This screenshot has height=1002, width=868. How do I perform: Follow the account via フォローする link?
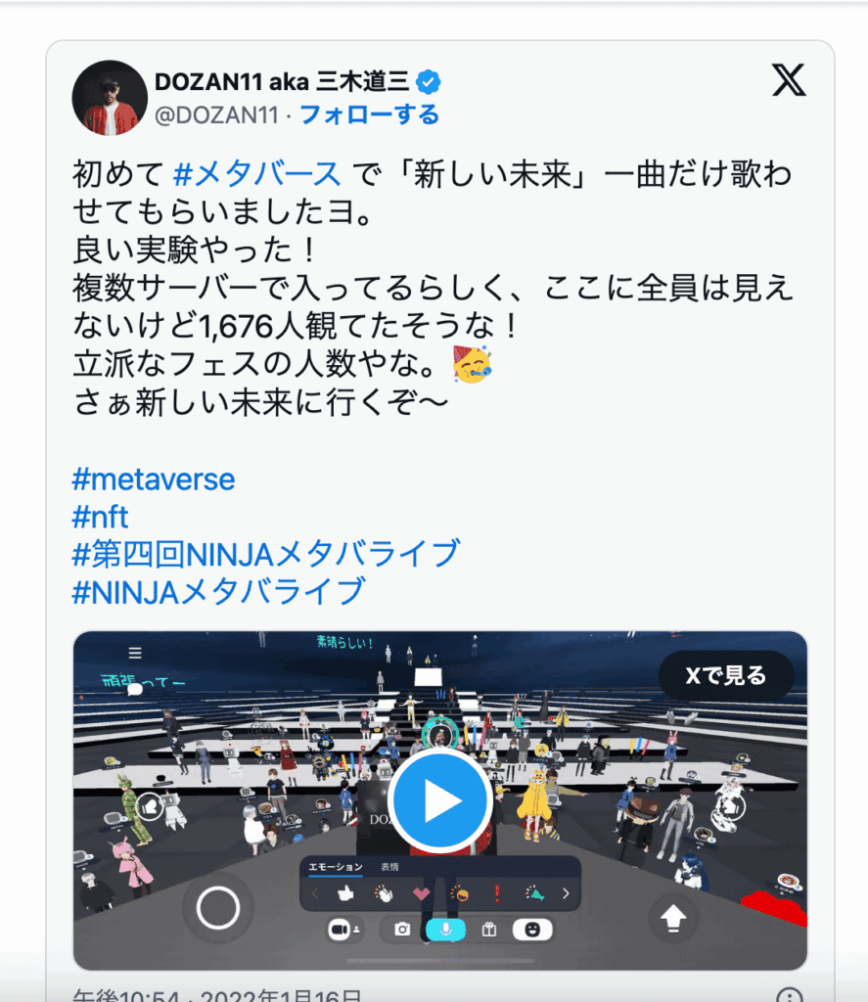click(370, 115)
